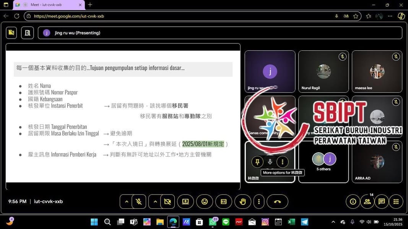408x229 pixels.
Task: Show hidden system tray icons chevron
Action: tap(333, 222)
